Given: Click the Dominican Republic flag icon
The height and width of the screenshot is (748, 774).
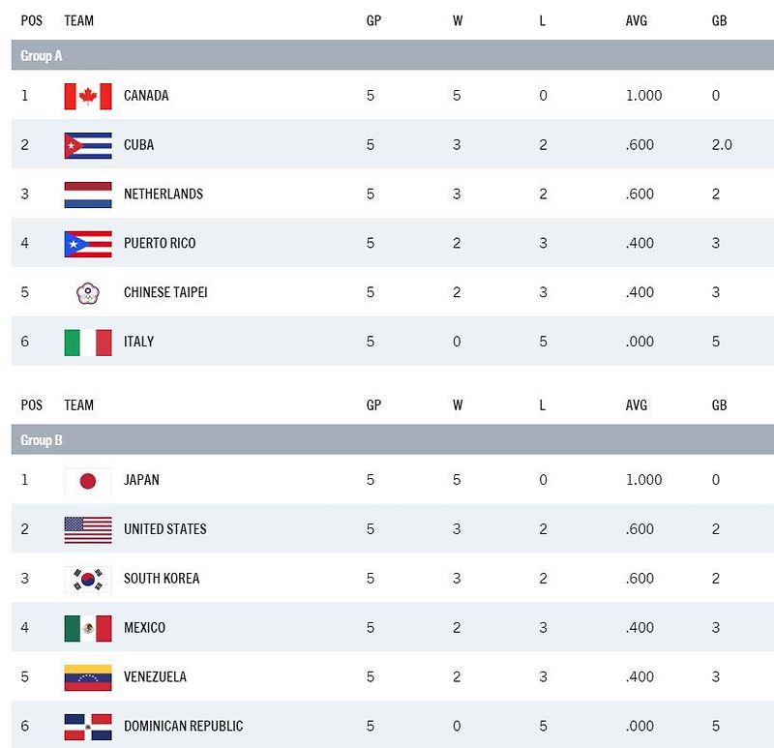Looking at the screenshot, I should [x=88, y=727].
